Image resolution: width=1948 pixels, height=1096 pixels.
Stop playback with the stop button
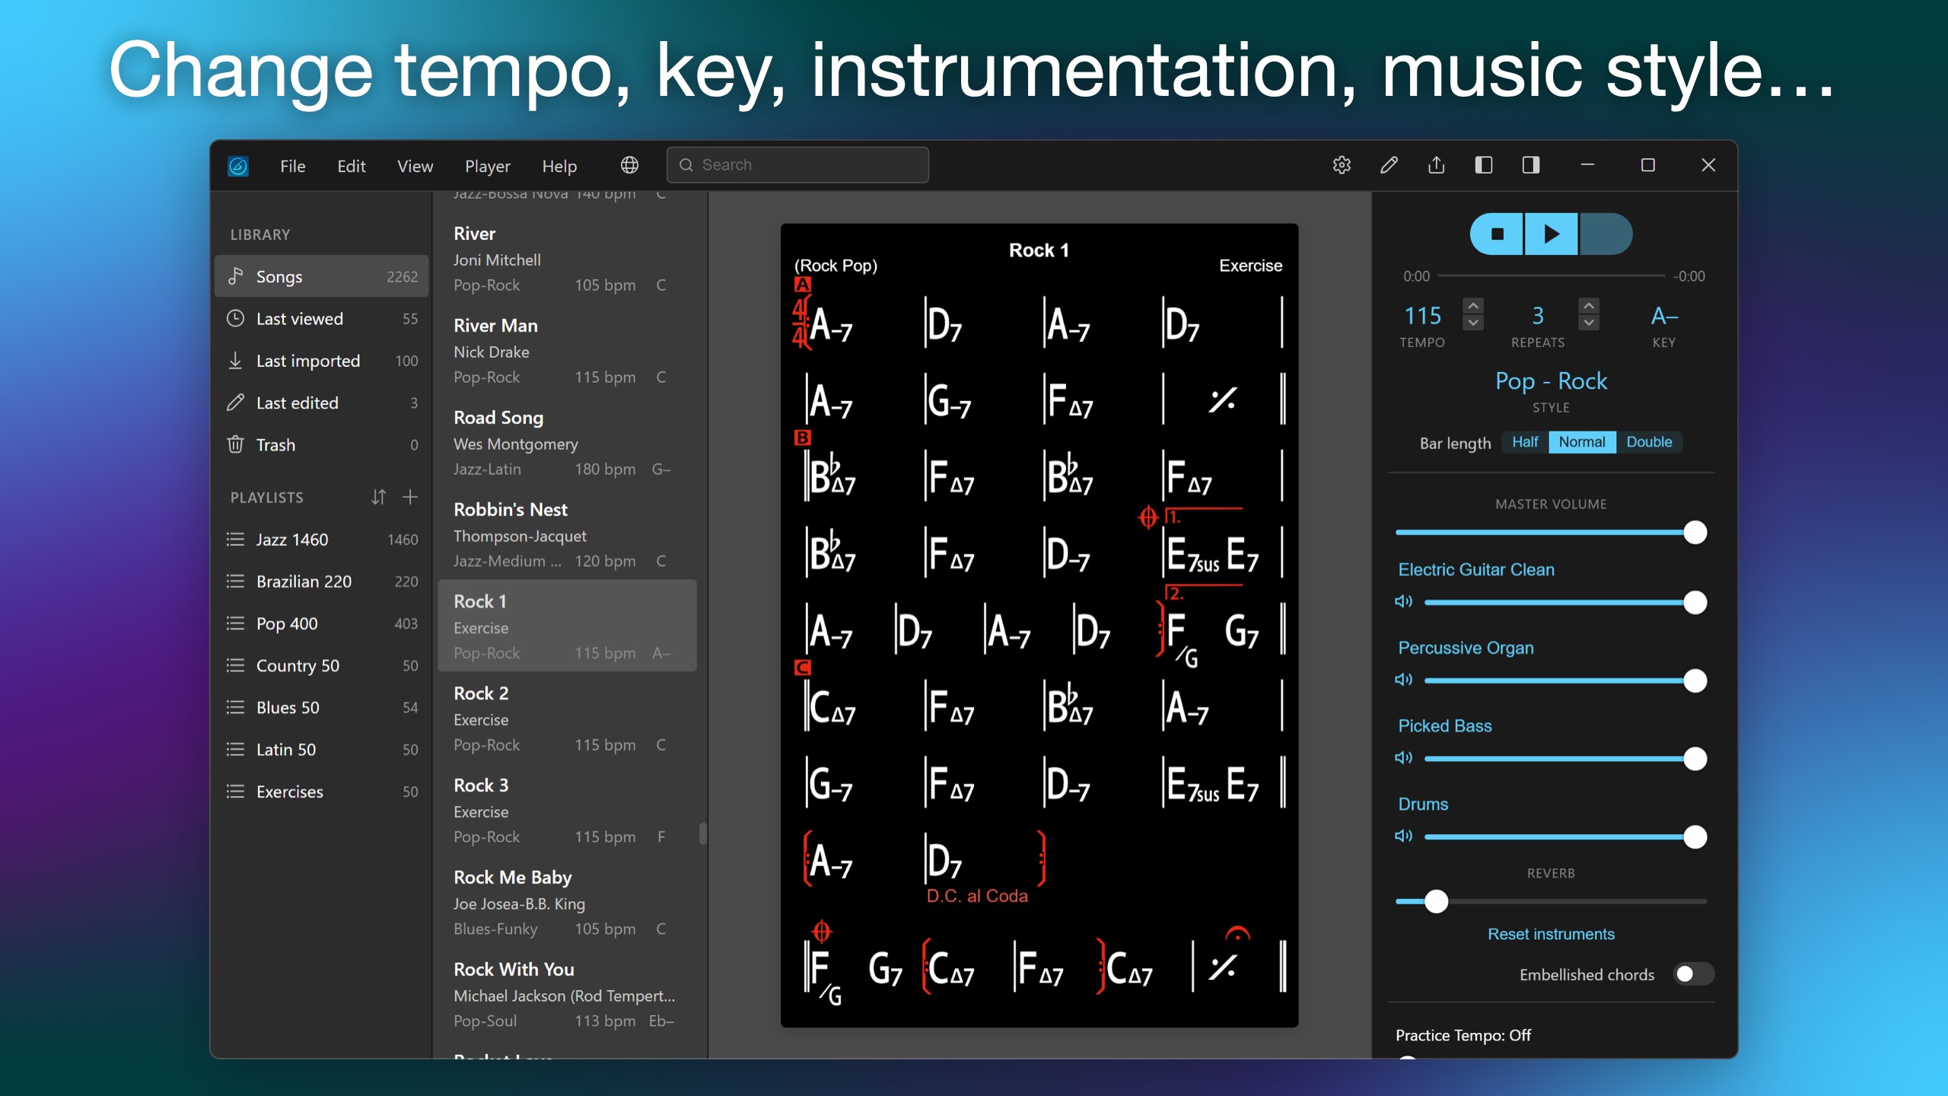point(1497,234)
